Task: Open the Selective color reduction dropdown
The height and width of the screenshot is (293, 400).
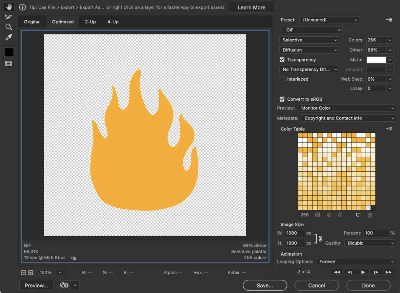Action: [309, 40]
